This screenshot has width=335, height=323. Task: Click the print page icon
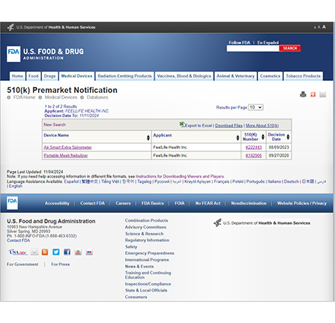303,94
